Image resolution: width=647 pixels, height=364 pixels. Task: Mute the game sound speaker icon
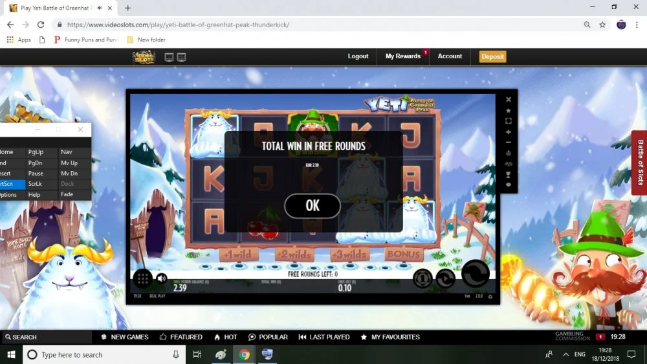tap(161, 279)
